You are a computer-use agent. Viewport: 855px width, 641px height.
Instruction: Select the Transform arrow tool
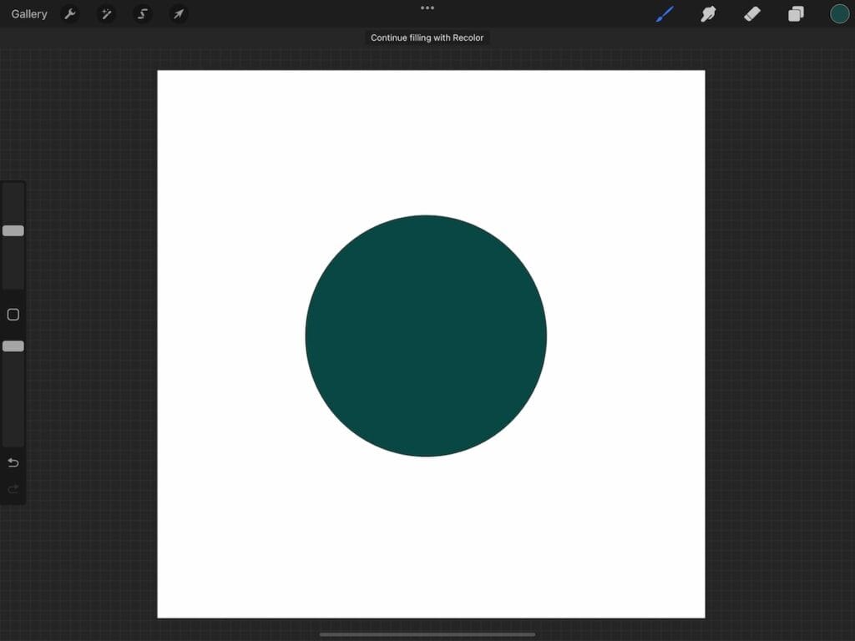(x=178, y=13)
